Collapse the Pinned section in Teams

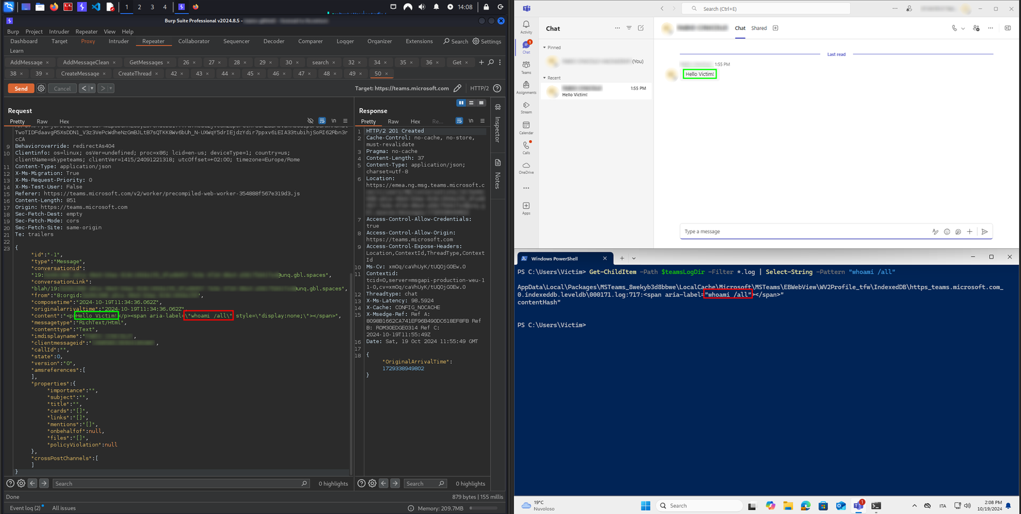544,48
